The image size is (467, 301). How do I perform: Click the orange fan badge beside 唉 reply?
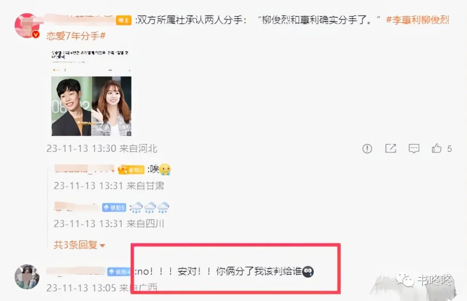(x=131, y=170)
